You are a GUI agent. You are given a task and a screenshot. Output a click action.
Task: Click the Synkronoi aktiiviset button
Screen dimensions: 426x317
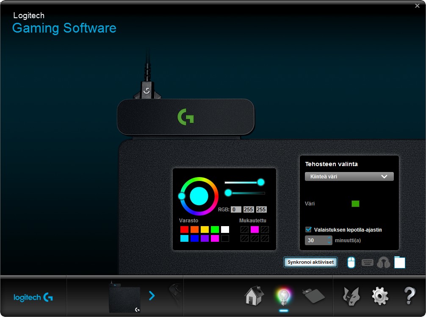coord(310,262)
